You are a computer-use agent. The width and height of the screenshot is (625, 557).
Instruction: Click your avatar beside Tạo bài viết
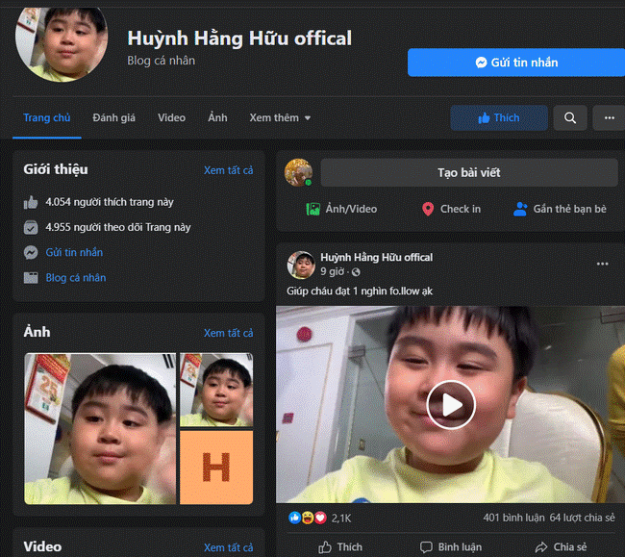[x=298, y=172]
